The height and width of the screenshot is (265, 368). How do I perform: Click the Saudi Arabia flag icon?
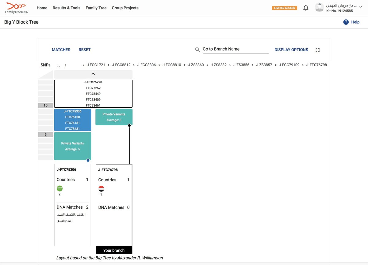pyautogui.click(x=59, y=189)
